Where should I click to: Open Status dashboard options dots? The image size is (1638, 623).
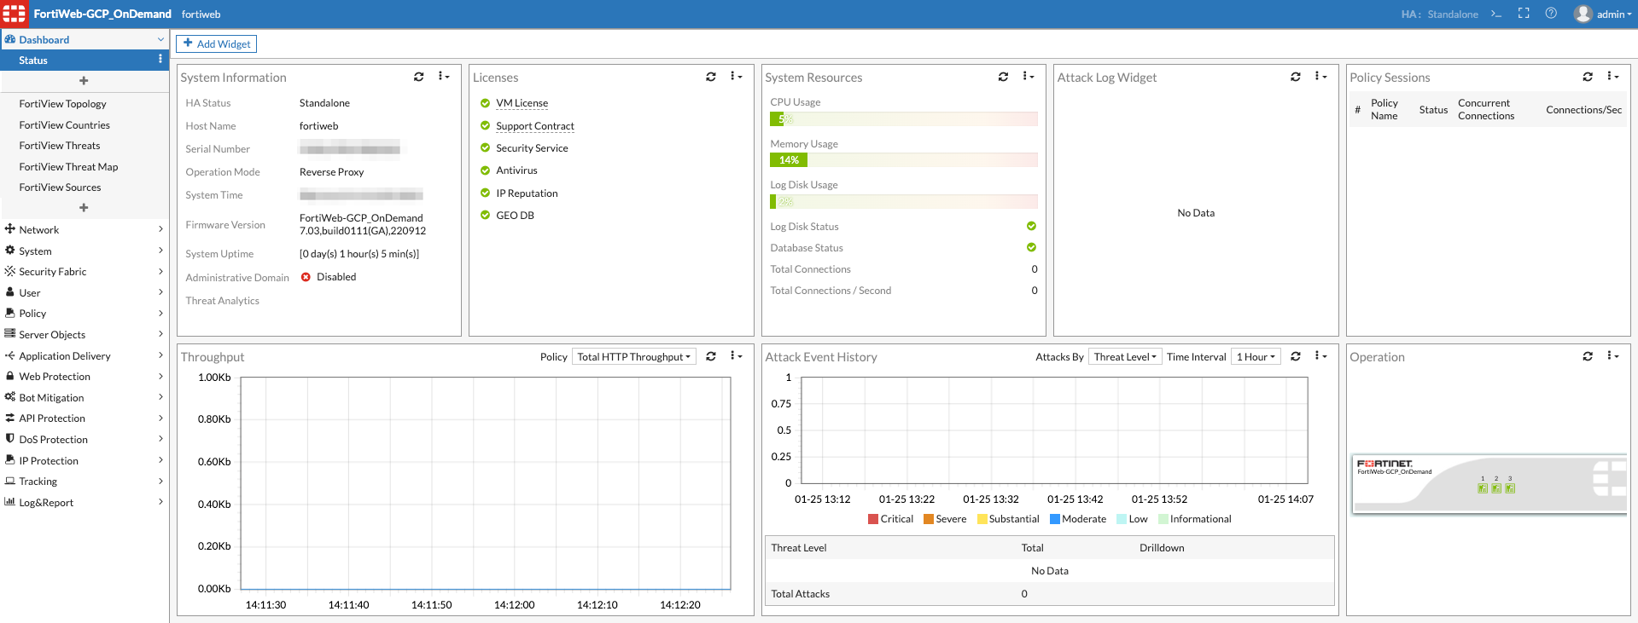click(160, 60)
